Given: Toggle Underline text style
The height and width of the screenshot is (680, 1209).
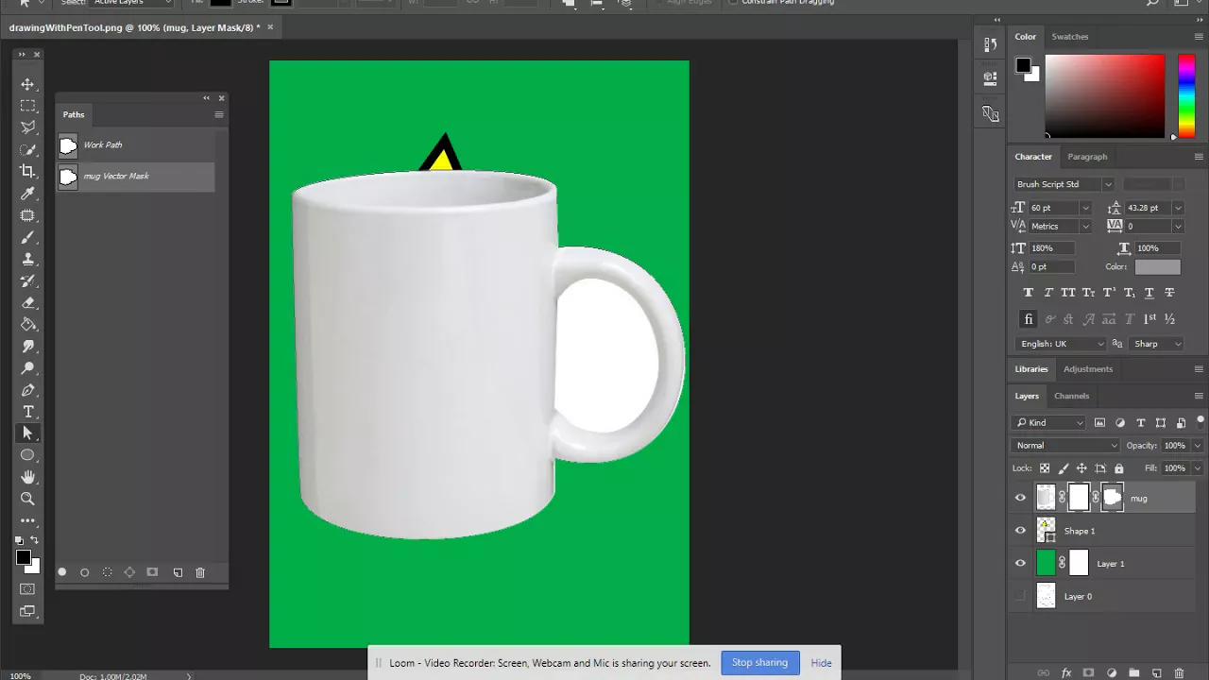Looking at the screenshot, I should (x=1149, y=293).
